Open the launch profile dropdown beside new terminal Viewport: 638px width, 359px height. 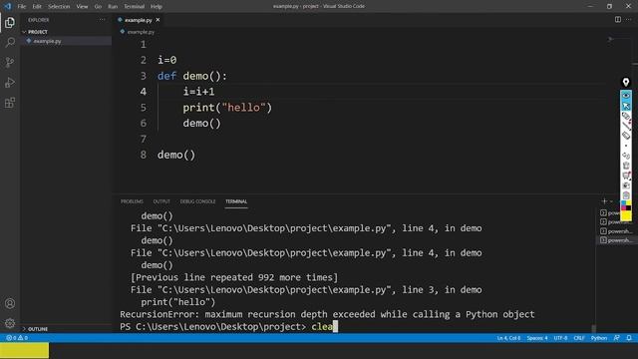[611, 201]
